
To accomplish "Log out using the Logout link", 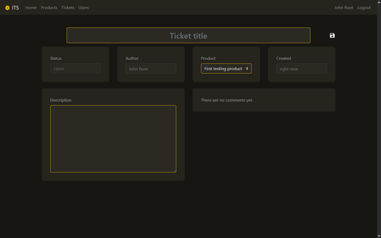I will pyautogui.click(x=364, y=8).
